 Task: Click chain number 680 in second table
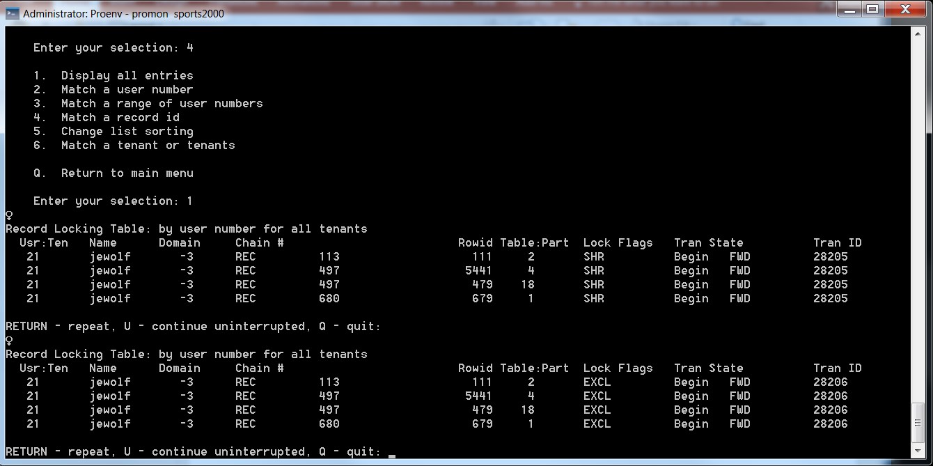click(x=329, y=424)
